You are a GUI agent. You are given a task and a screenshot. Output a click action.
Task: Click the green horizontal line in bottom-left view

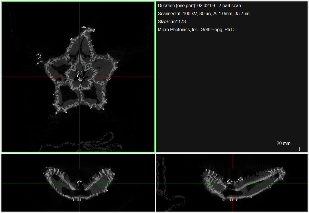click(23, 183)
